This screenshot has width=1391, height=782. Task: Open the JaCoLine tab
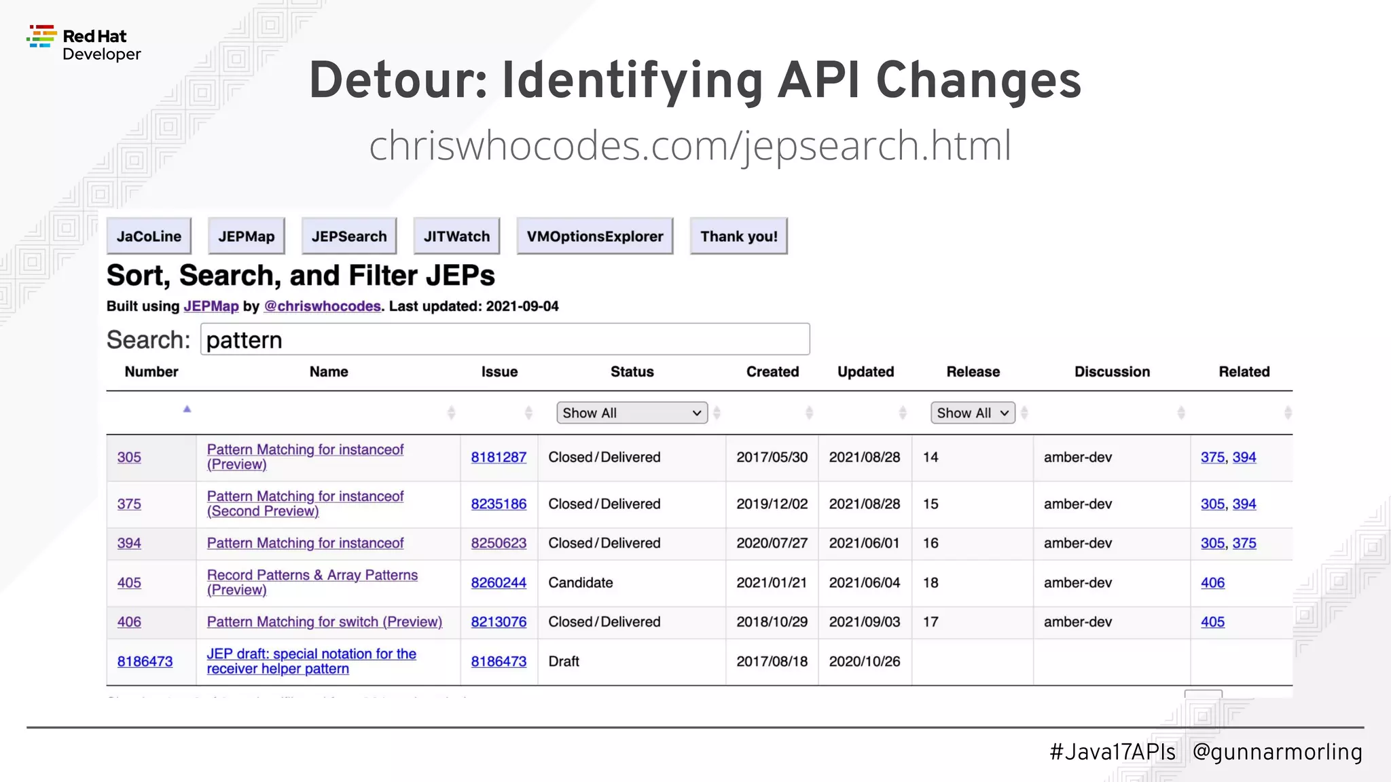coord(149,236)
